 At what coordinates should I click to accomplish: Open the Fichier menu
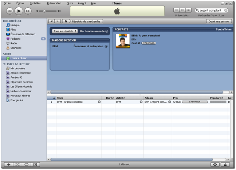point(7,3)
